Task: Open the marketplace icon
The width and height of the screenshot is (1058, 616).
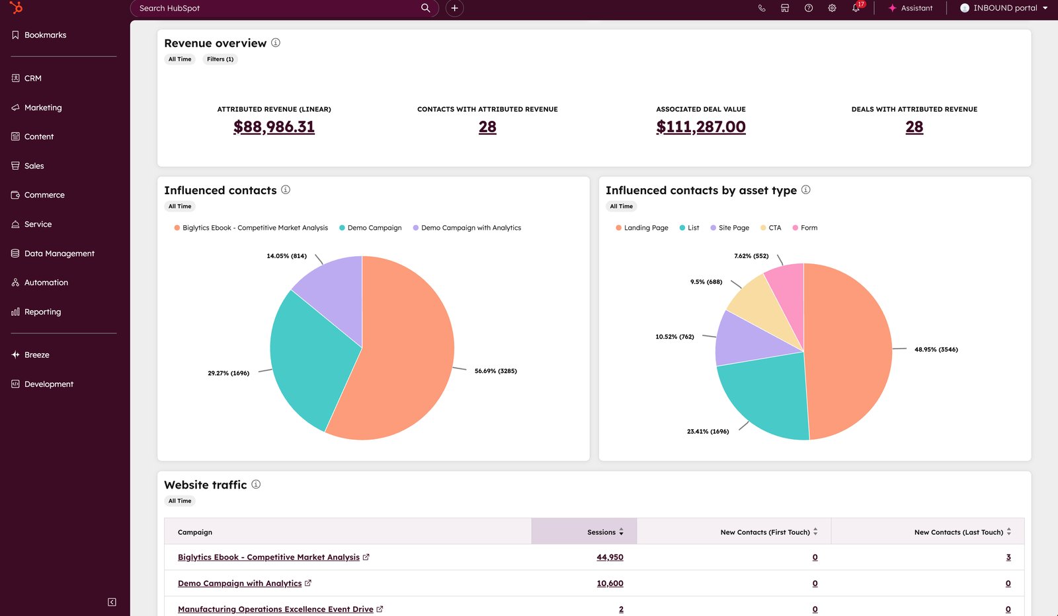Action: click(x=785, y=8)
